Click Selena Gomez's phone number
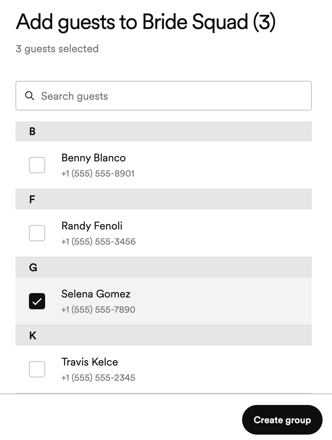332x440 pixels. [98, 309]
